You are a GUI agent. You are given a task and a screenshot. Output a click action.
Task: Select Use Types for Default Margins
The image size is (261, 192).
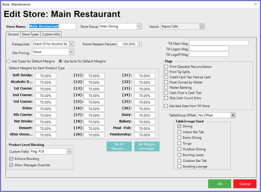point(9,61)
